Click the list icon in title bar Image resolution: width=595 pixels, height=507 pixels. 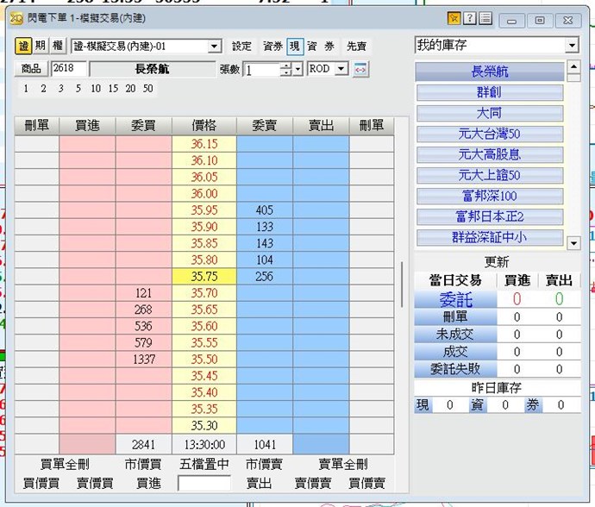[485, 19]
